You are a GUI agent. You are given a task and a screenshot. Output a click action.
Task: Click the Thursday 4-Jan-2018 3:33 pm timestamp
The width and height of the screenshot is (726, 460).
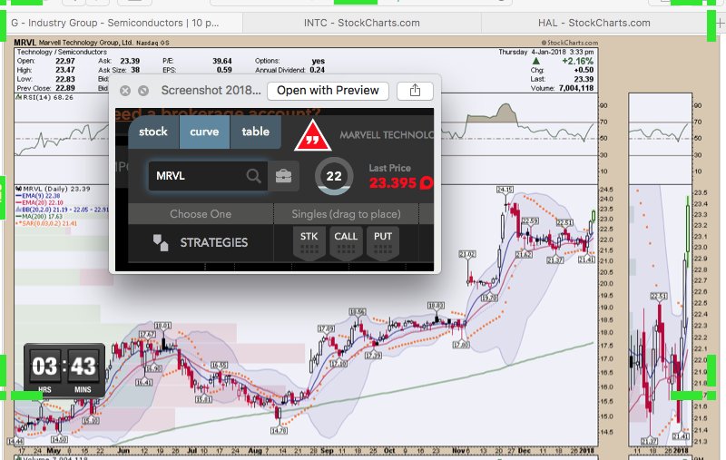(x=546, y=52)
